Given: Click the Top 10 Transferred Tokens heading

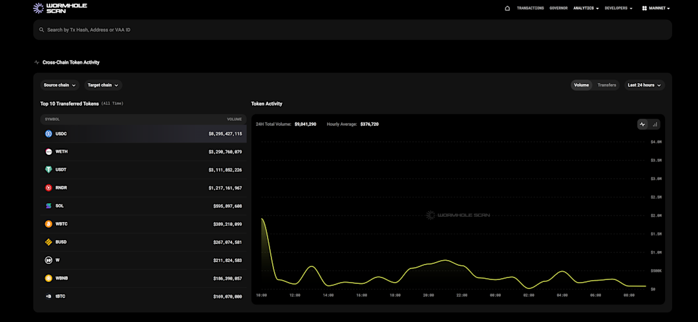Looking at the screenshot, I should click(69, 104).
